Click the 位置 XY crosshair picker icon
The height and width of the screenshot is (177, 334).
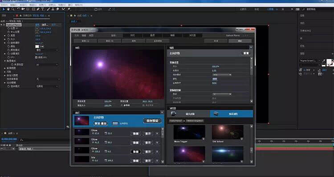(37, 28)
